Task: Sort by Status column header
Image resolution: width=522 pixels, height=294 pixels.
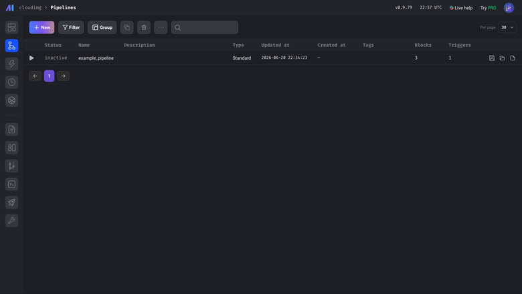Action: 53,45
